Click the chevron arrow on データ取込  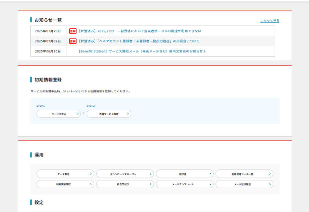tap(91, 174)
